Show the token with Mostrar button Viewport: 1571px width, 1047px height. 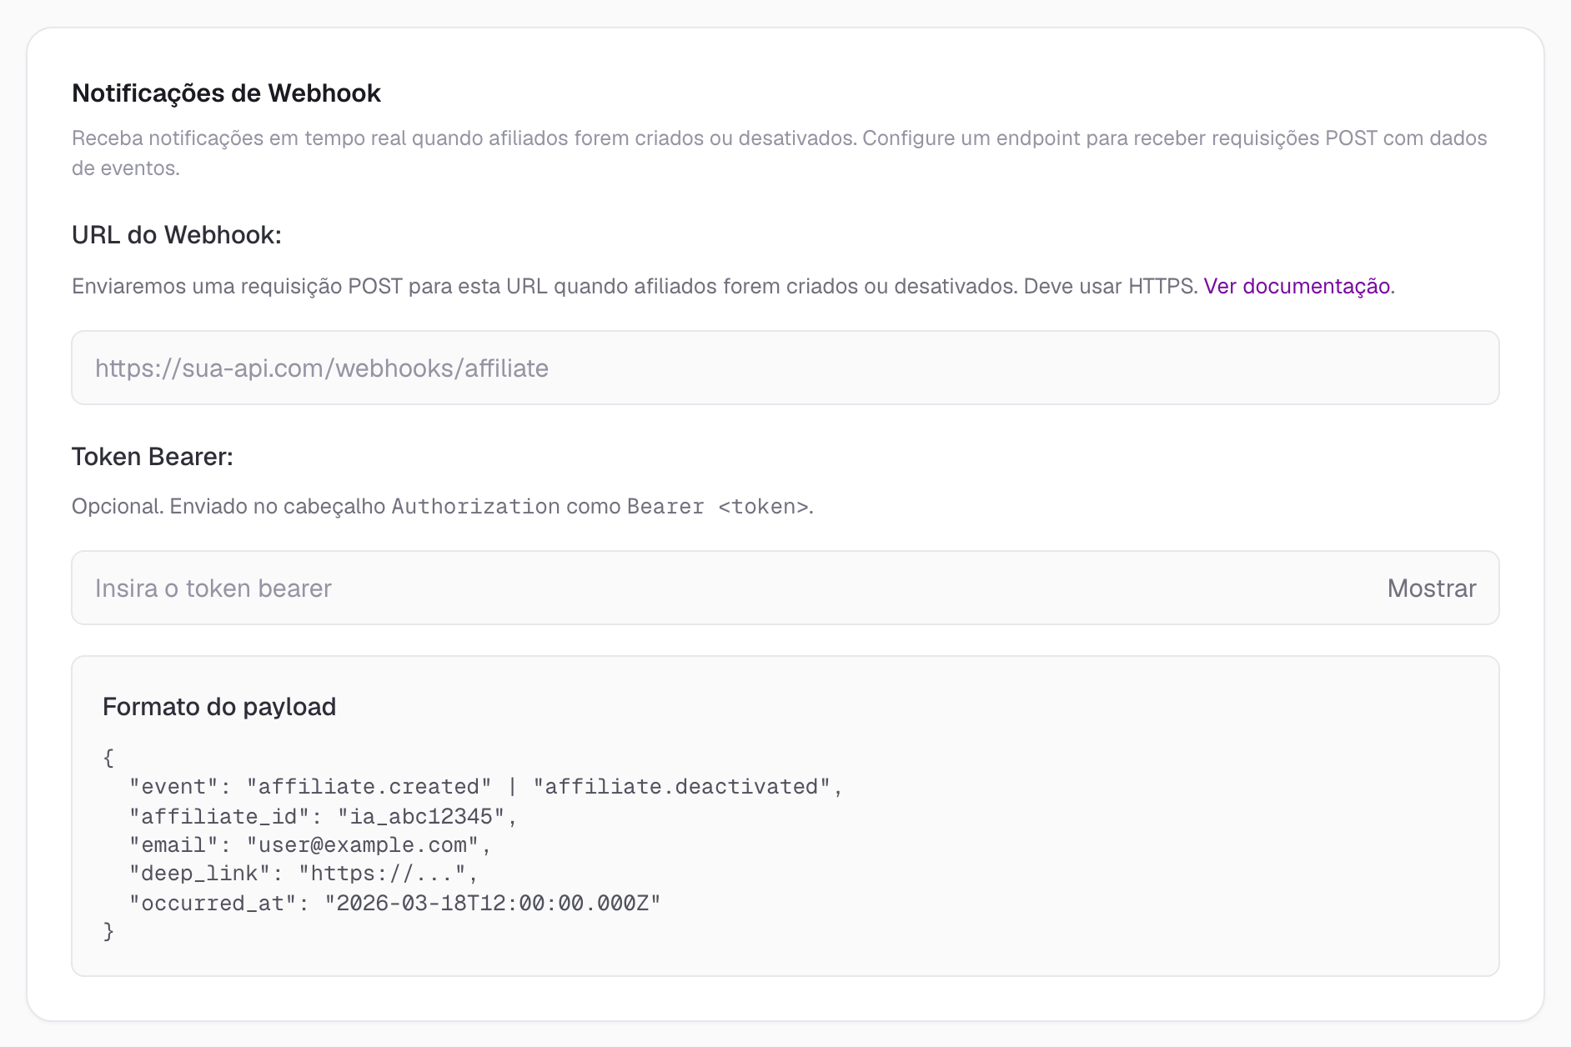pyautogui.click(x=1431, y=588)
